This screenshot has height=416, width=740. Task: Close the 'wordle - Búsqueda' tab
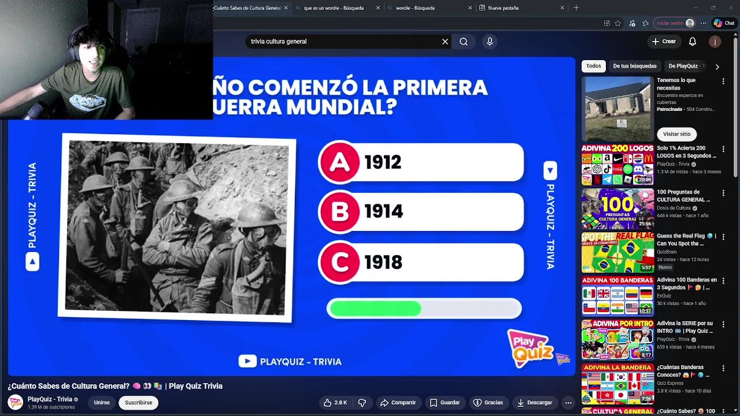click(x=470, y=8)
